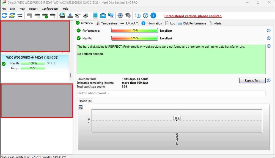Click the status last updated bar text
Screen dimensions: 275x158
34,157
